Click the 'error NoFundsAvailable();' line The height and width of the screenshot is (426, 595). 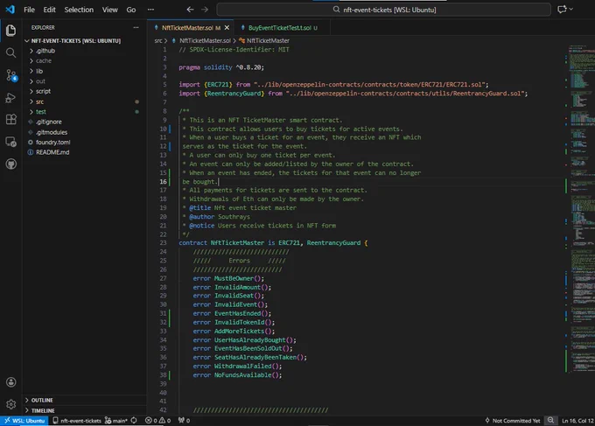tap(237, 375)
